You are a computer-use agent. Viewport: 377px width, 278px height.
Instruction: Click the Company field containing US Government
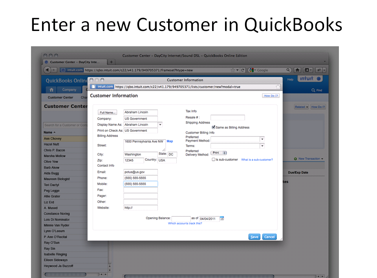click(x=141, y=118)
